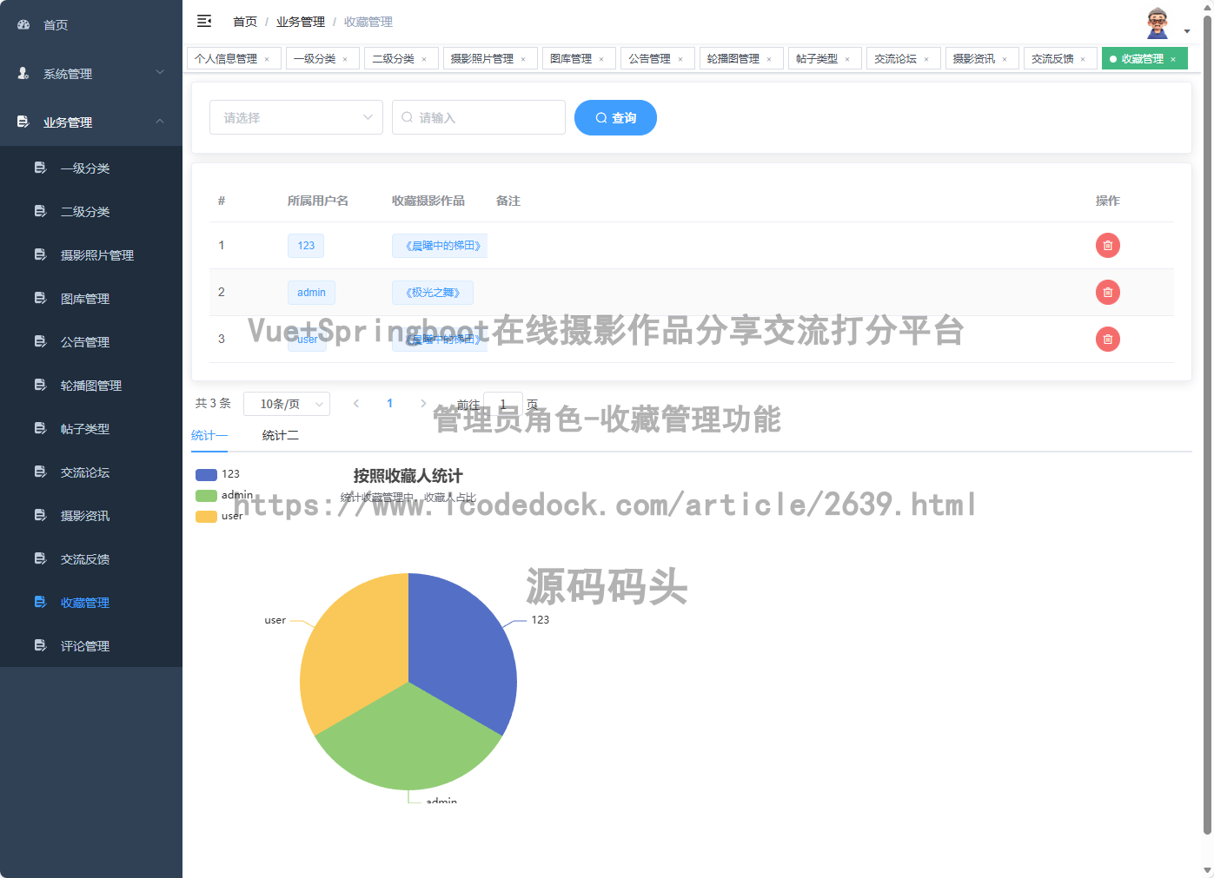This screenshot has width=1214, height=878.
Task: Click the search magnifier icon in 查询 button
Action: click(x=600, y=117)
